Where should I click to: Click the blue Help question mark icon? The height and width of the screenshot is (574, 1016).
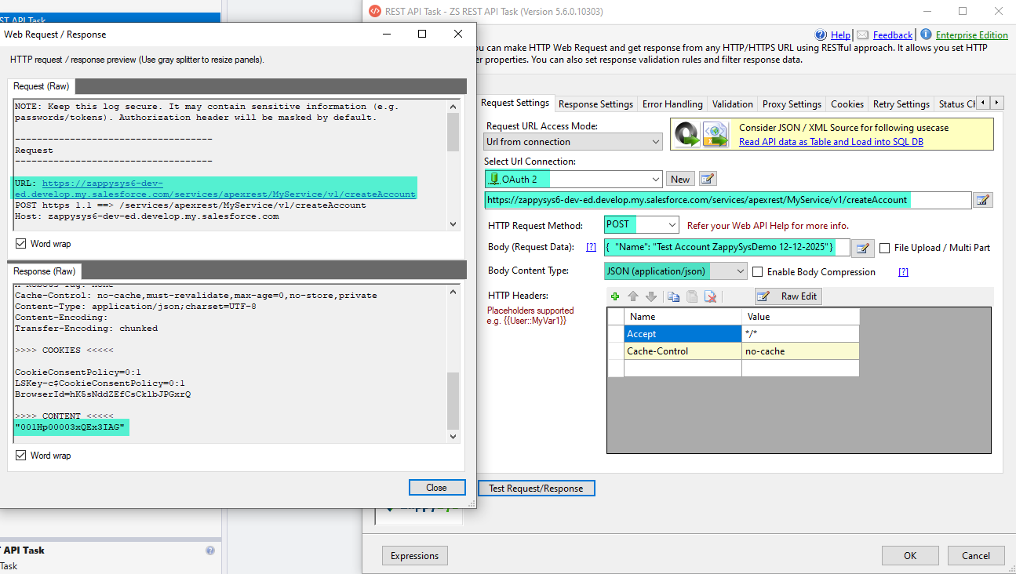coord(821,35)
